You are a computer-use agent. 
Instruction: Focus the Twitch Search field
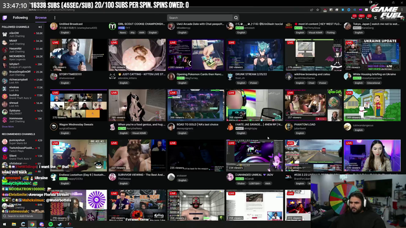point(200,18)
